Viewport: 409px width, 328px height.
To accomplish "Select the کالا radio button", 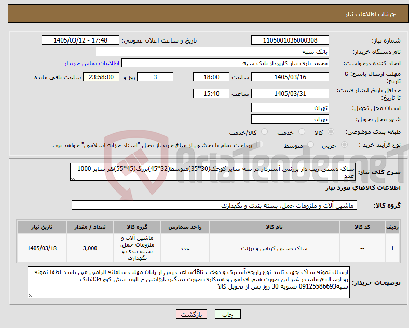I will click(331, 132).
